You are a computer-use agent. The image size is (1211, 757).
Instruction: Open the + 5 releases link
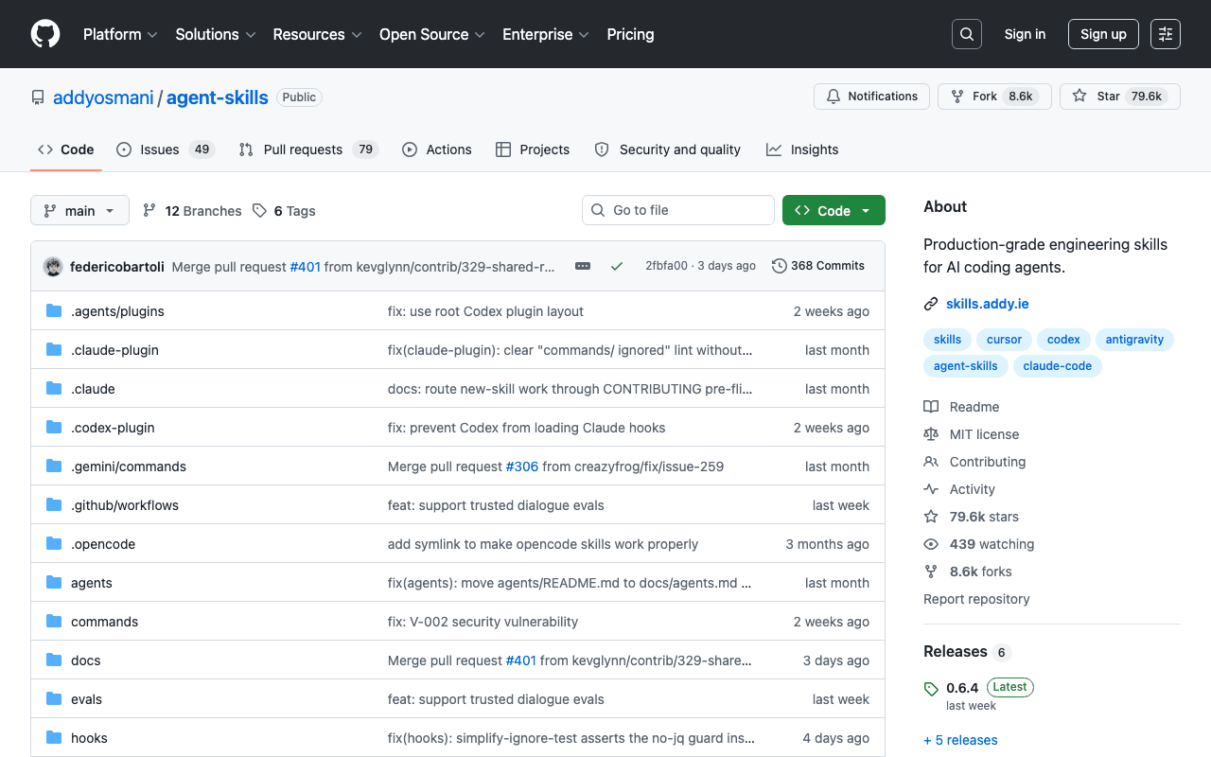pyautogui.click(x=960, y=740)
